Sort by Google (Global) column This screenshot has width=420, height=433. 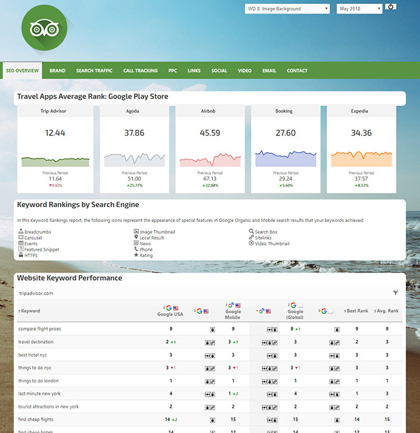295,311
